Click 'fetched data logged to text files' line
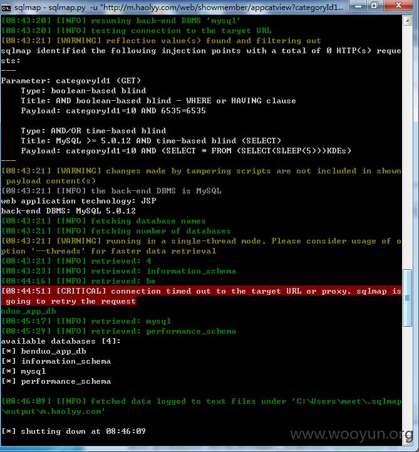Screen dimensions: 419x452 201,406
